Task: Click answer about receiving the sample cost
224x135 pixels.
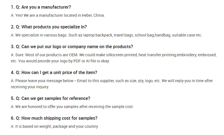Action: coord(72,107)
